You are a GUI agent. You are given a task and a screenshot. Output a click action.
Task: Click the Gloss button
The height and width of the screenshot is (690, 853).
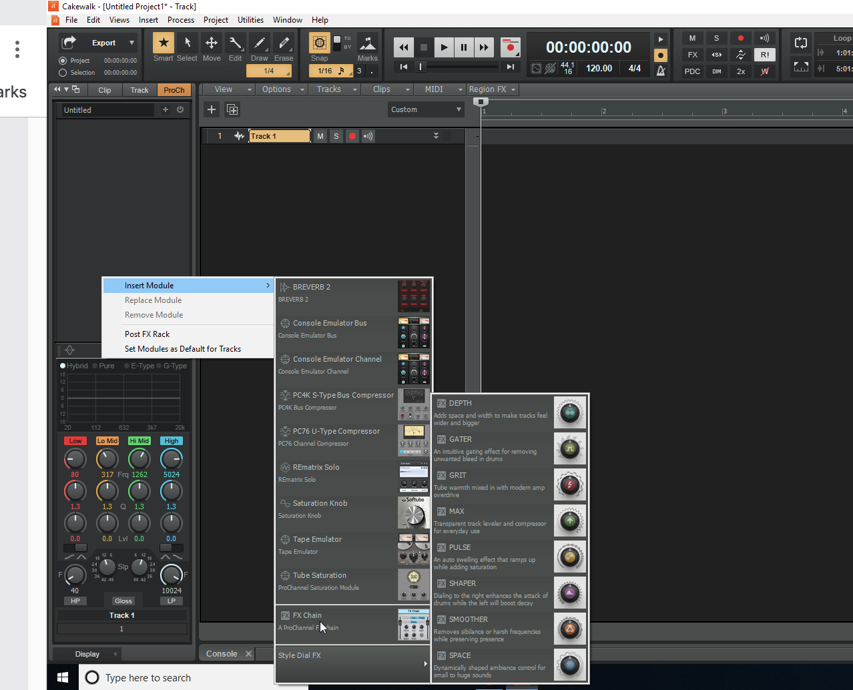pyautogui.click(x=123, y=601)
